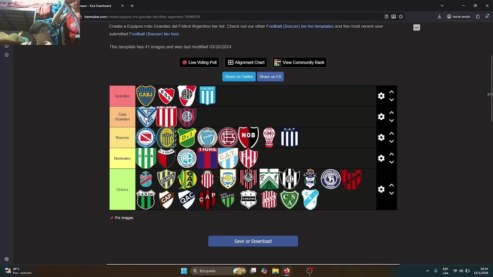This screenshot has width=493, height=277.
Task: Move Grandes row up with arrow
Action: pyautogui.click(x=391, y=92)
